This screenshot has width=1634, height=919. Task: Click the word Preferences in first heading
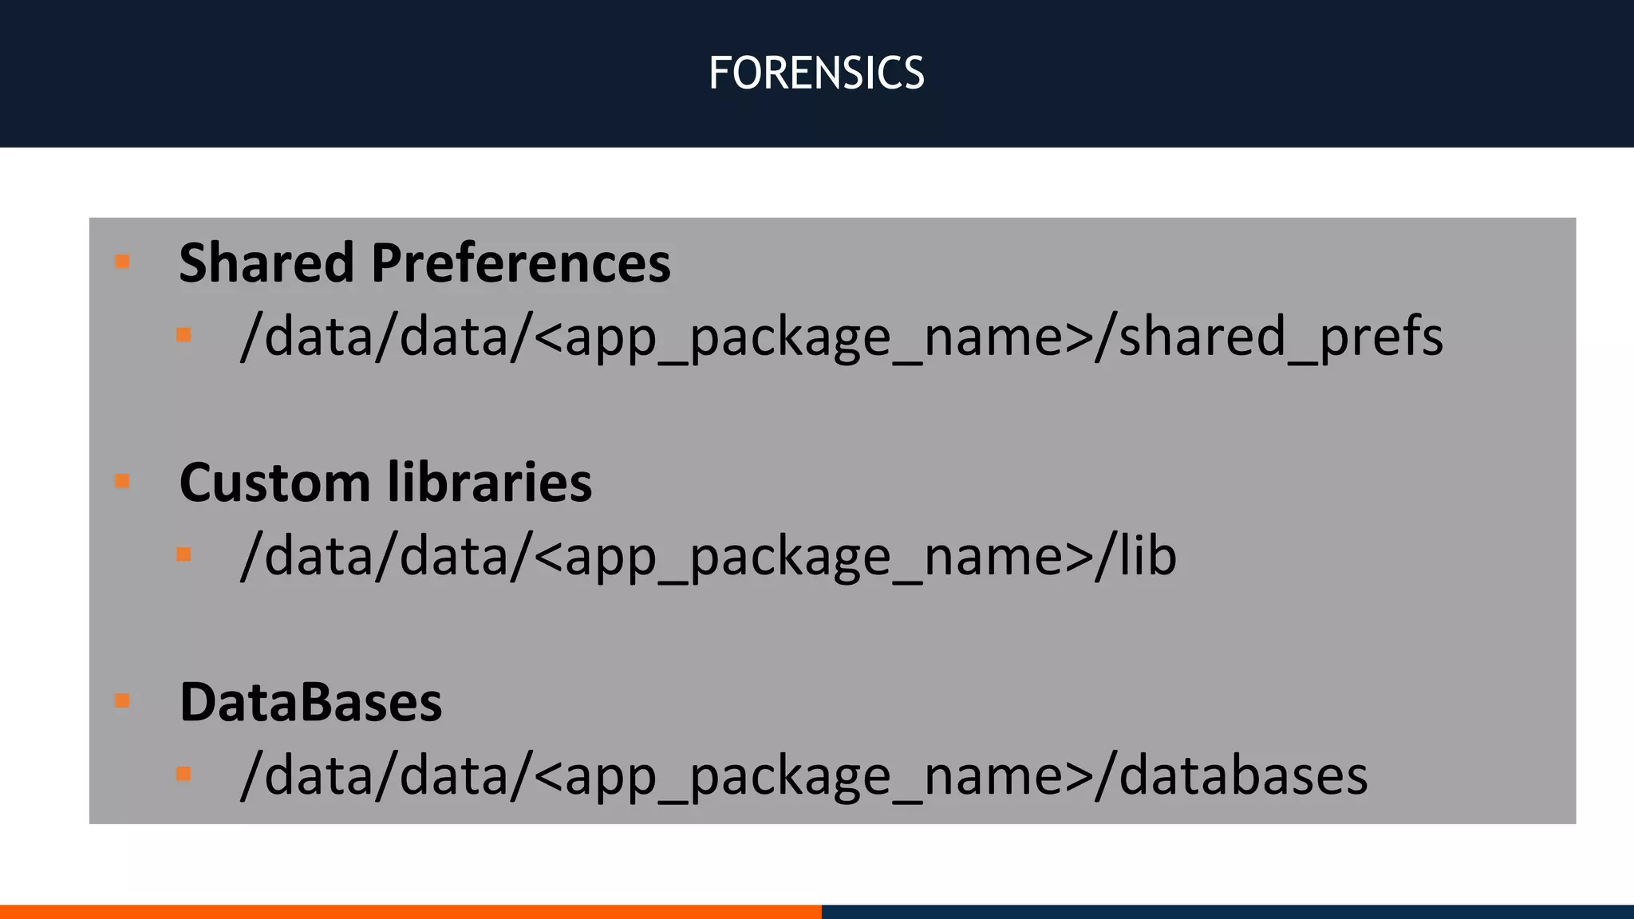tap(521, 262)
